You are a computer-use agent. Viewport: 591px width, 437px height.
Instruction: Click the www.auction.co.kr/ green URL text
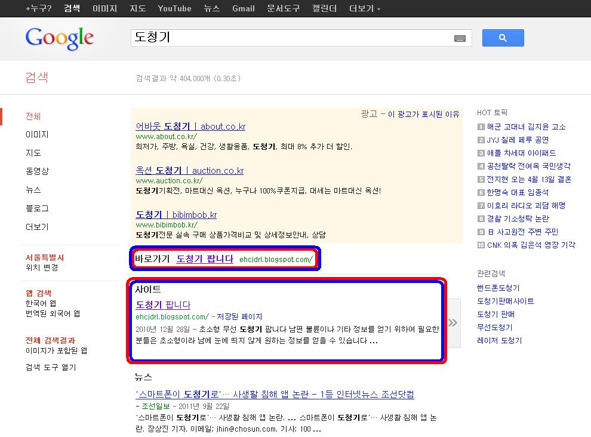click(x=169, y=181)
